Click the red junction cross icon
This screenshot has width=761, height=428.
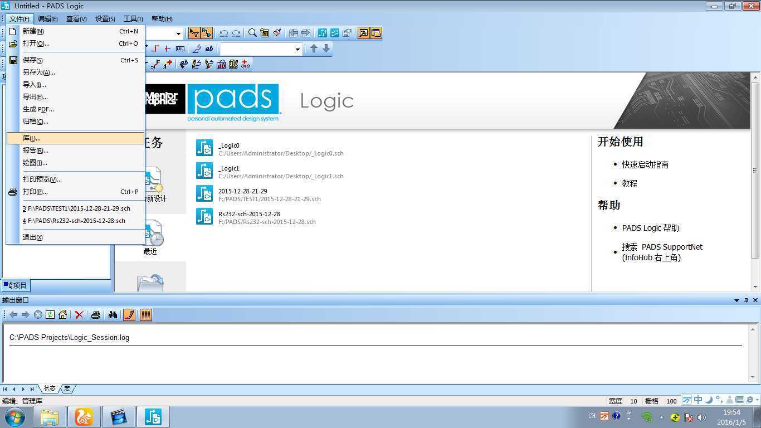(x=167, y=48)
